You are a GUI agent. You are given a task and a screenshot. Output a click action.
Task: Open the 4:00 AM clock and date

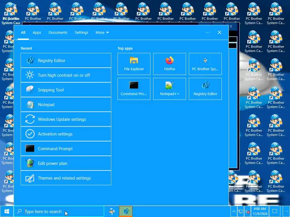click(260, 211)
